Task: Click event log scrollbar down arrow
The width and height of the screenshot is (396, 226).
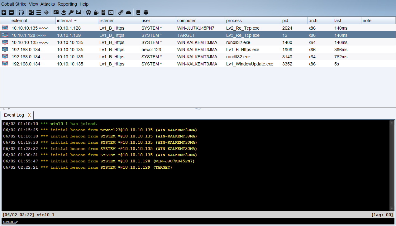Action: [392, 208]
